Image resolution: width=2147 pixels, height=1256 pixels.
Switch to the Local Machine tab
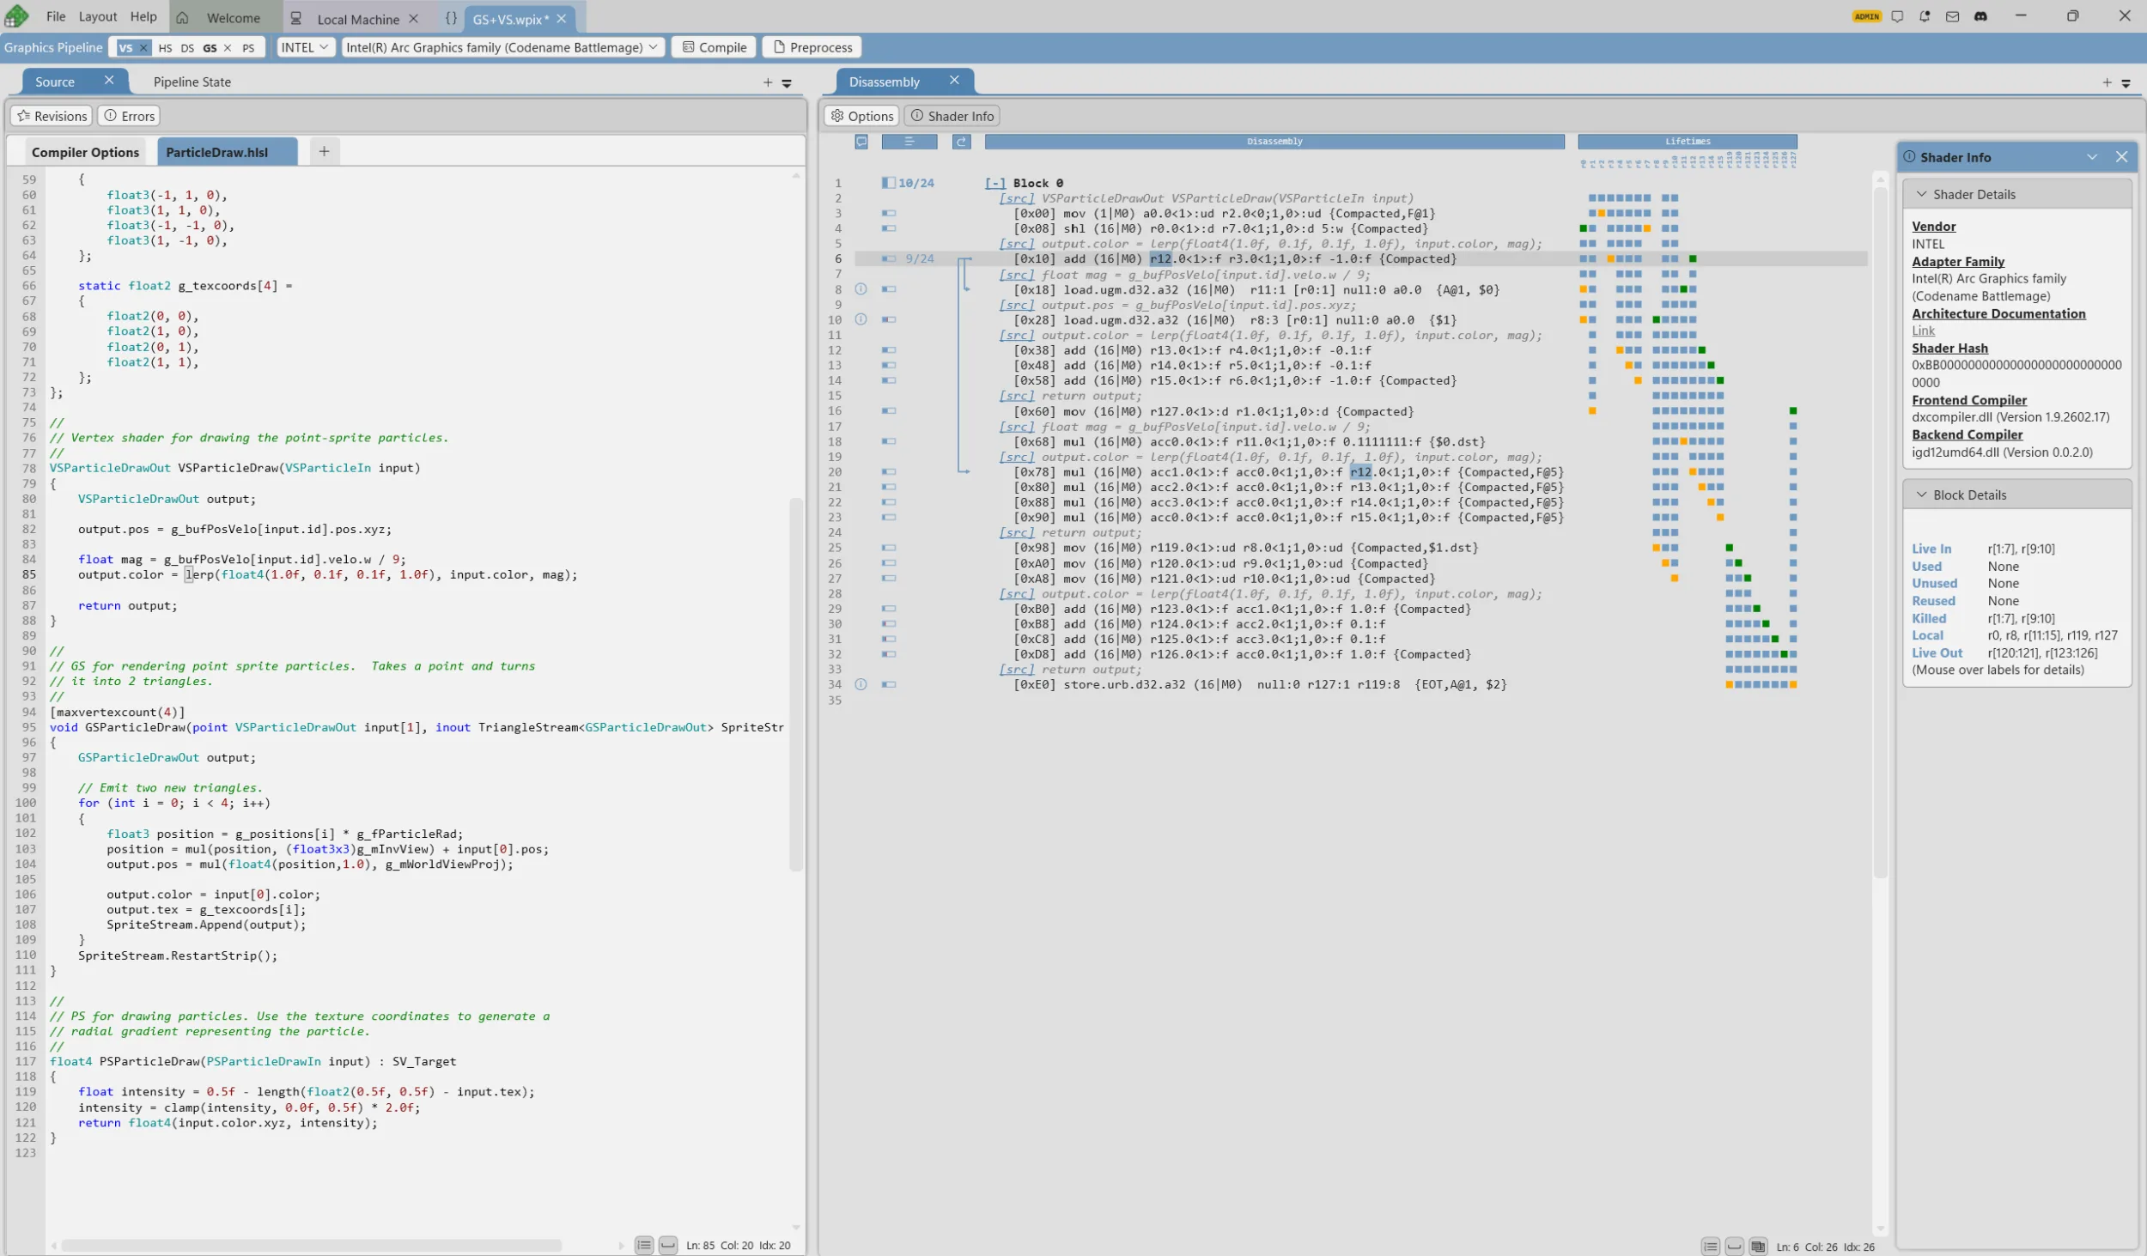click(358, 19)
